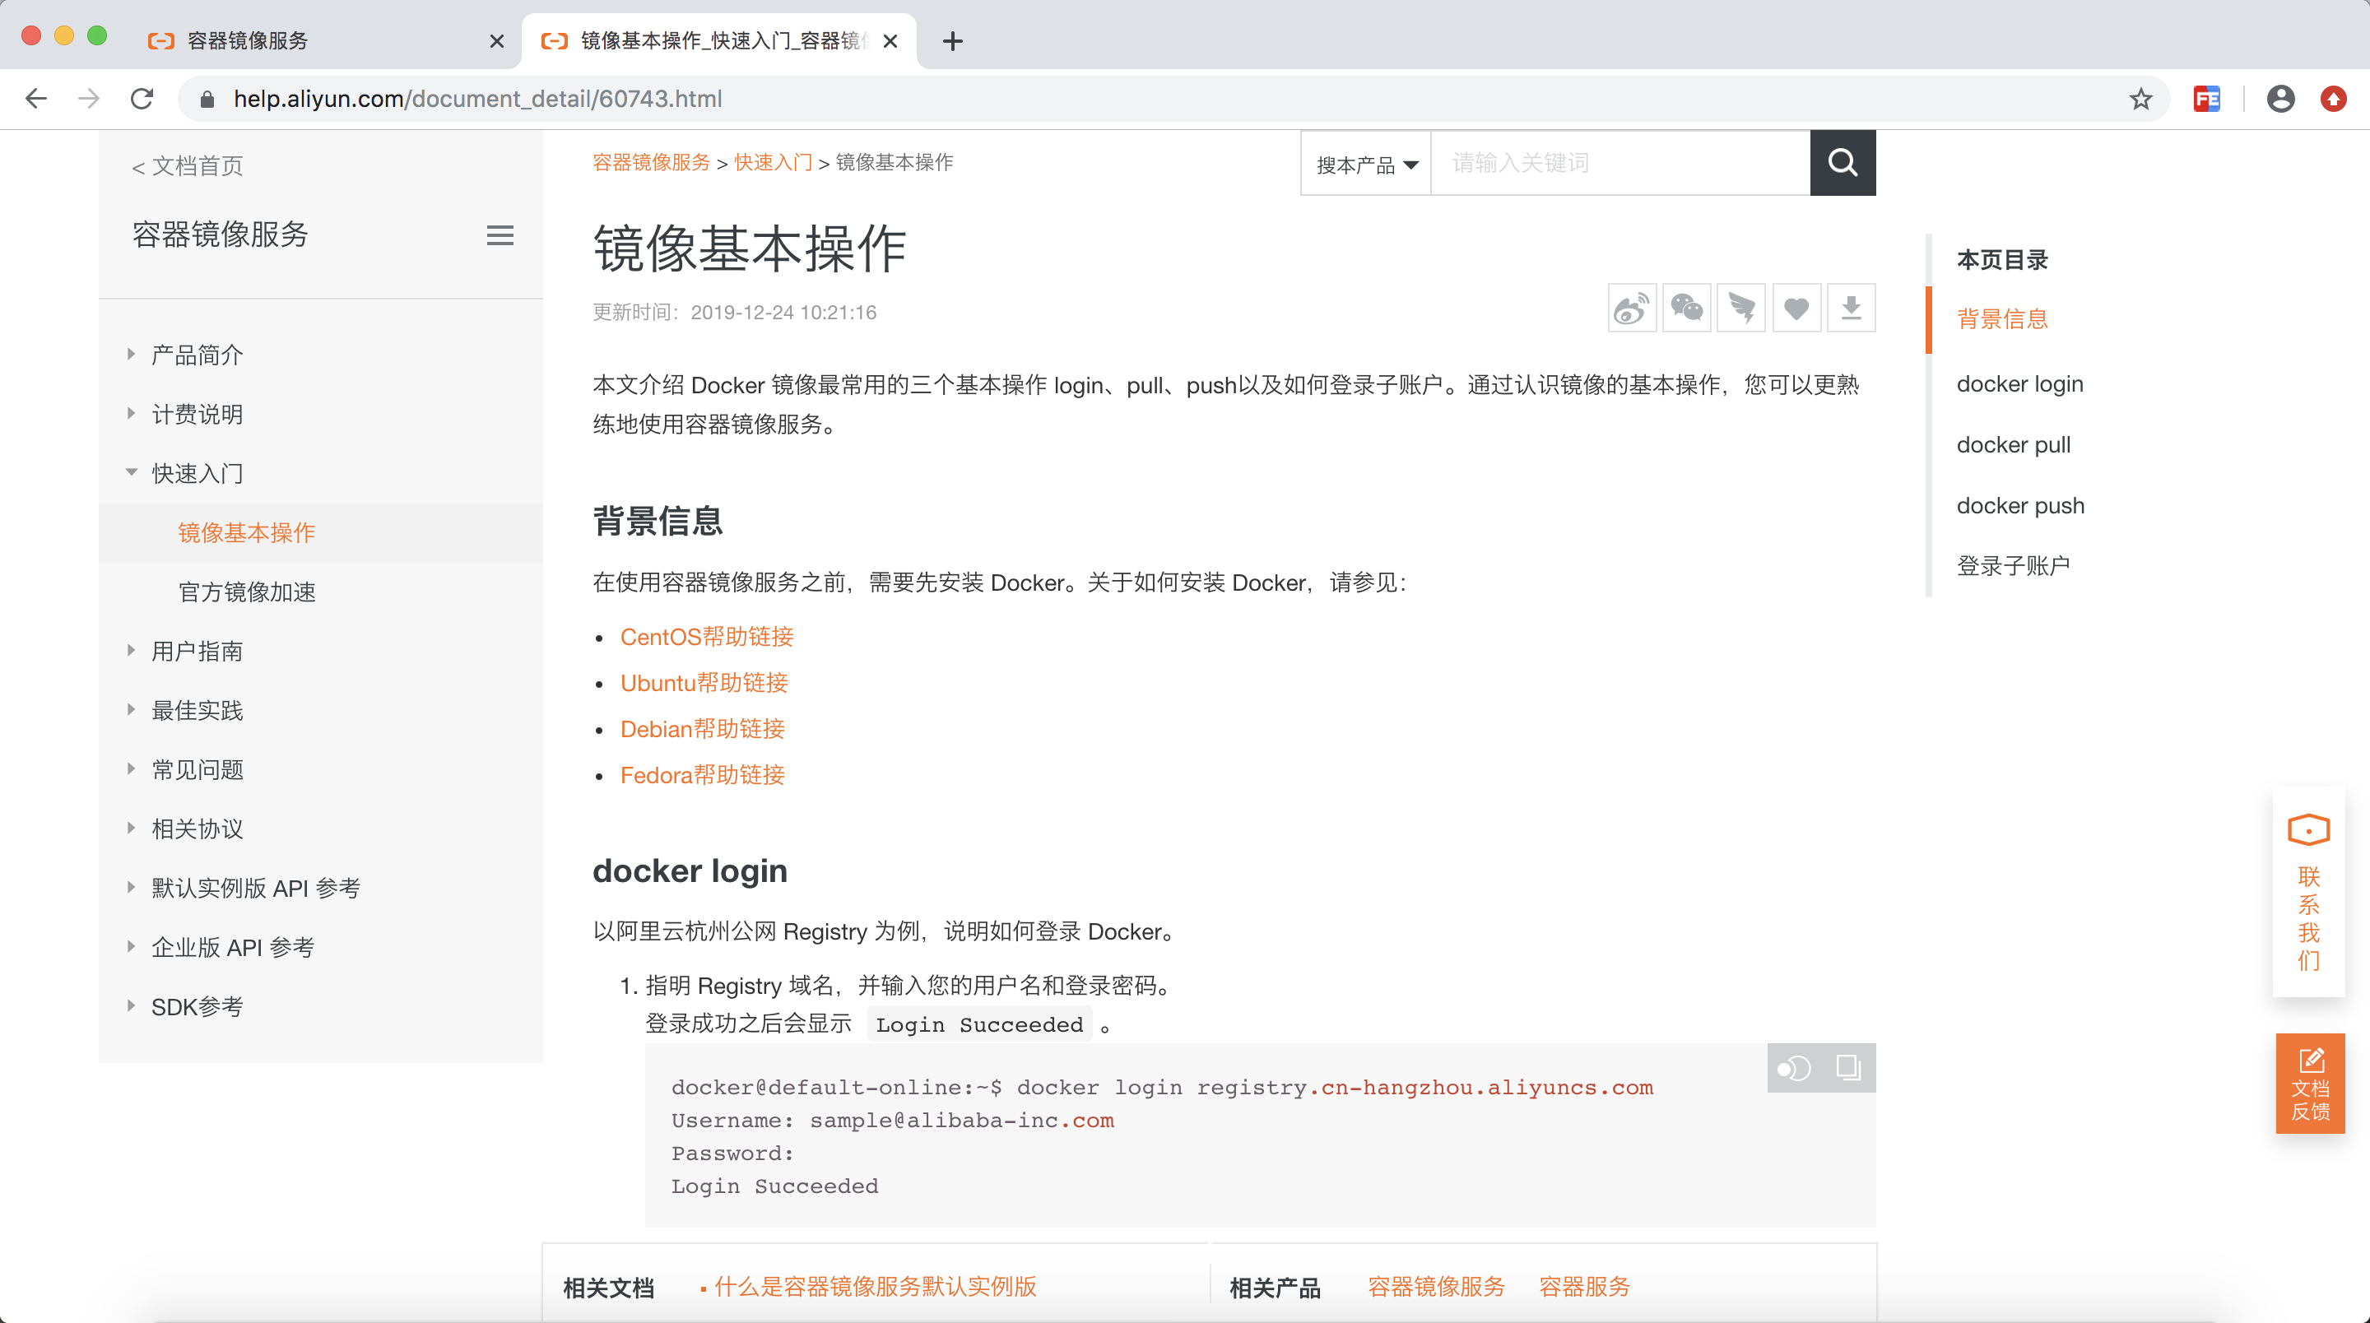Expand the 产品简介 tree section

point(131,355)
